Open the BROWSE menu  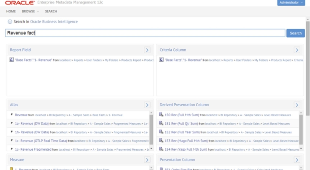point(30,11)
